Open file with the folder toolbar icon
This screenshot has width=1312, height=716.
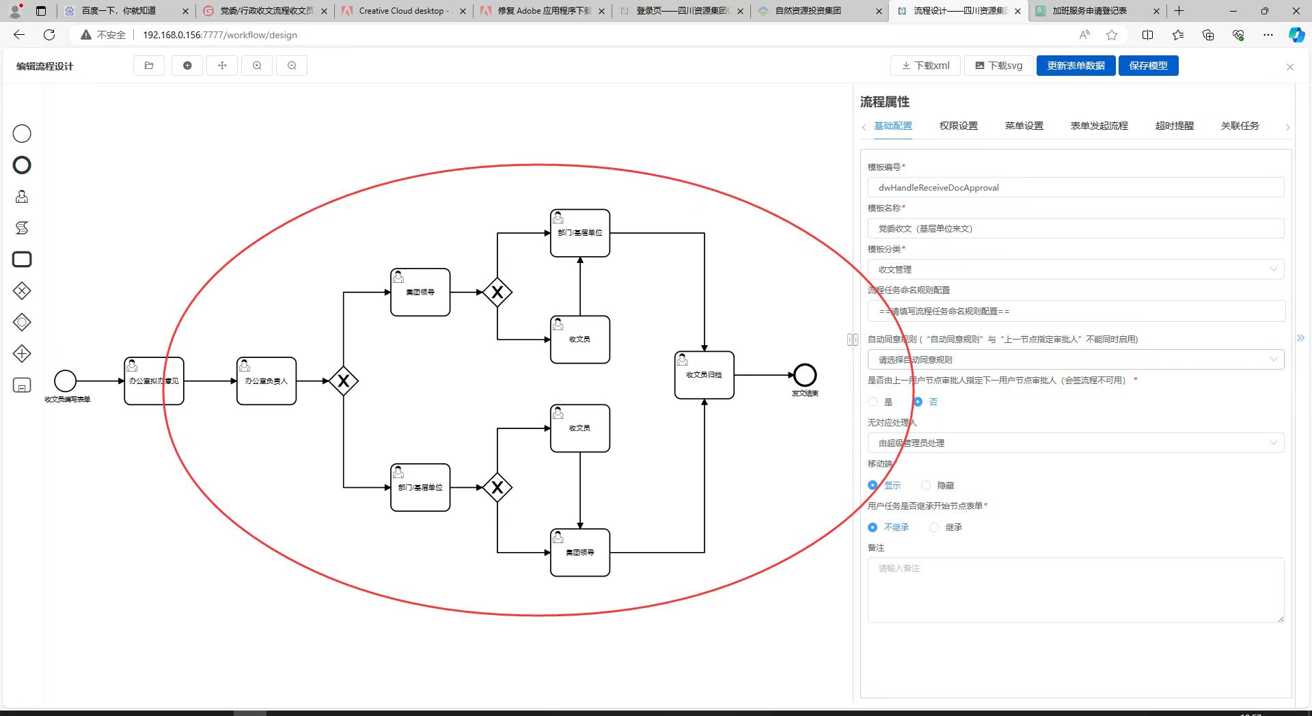pos(149,66)
